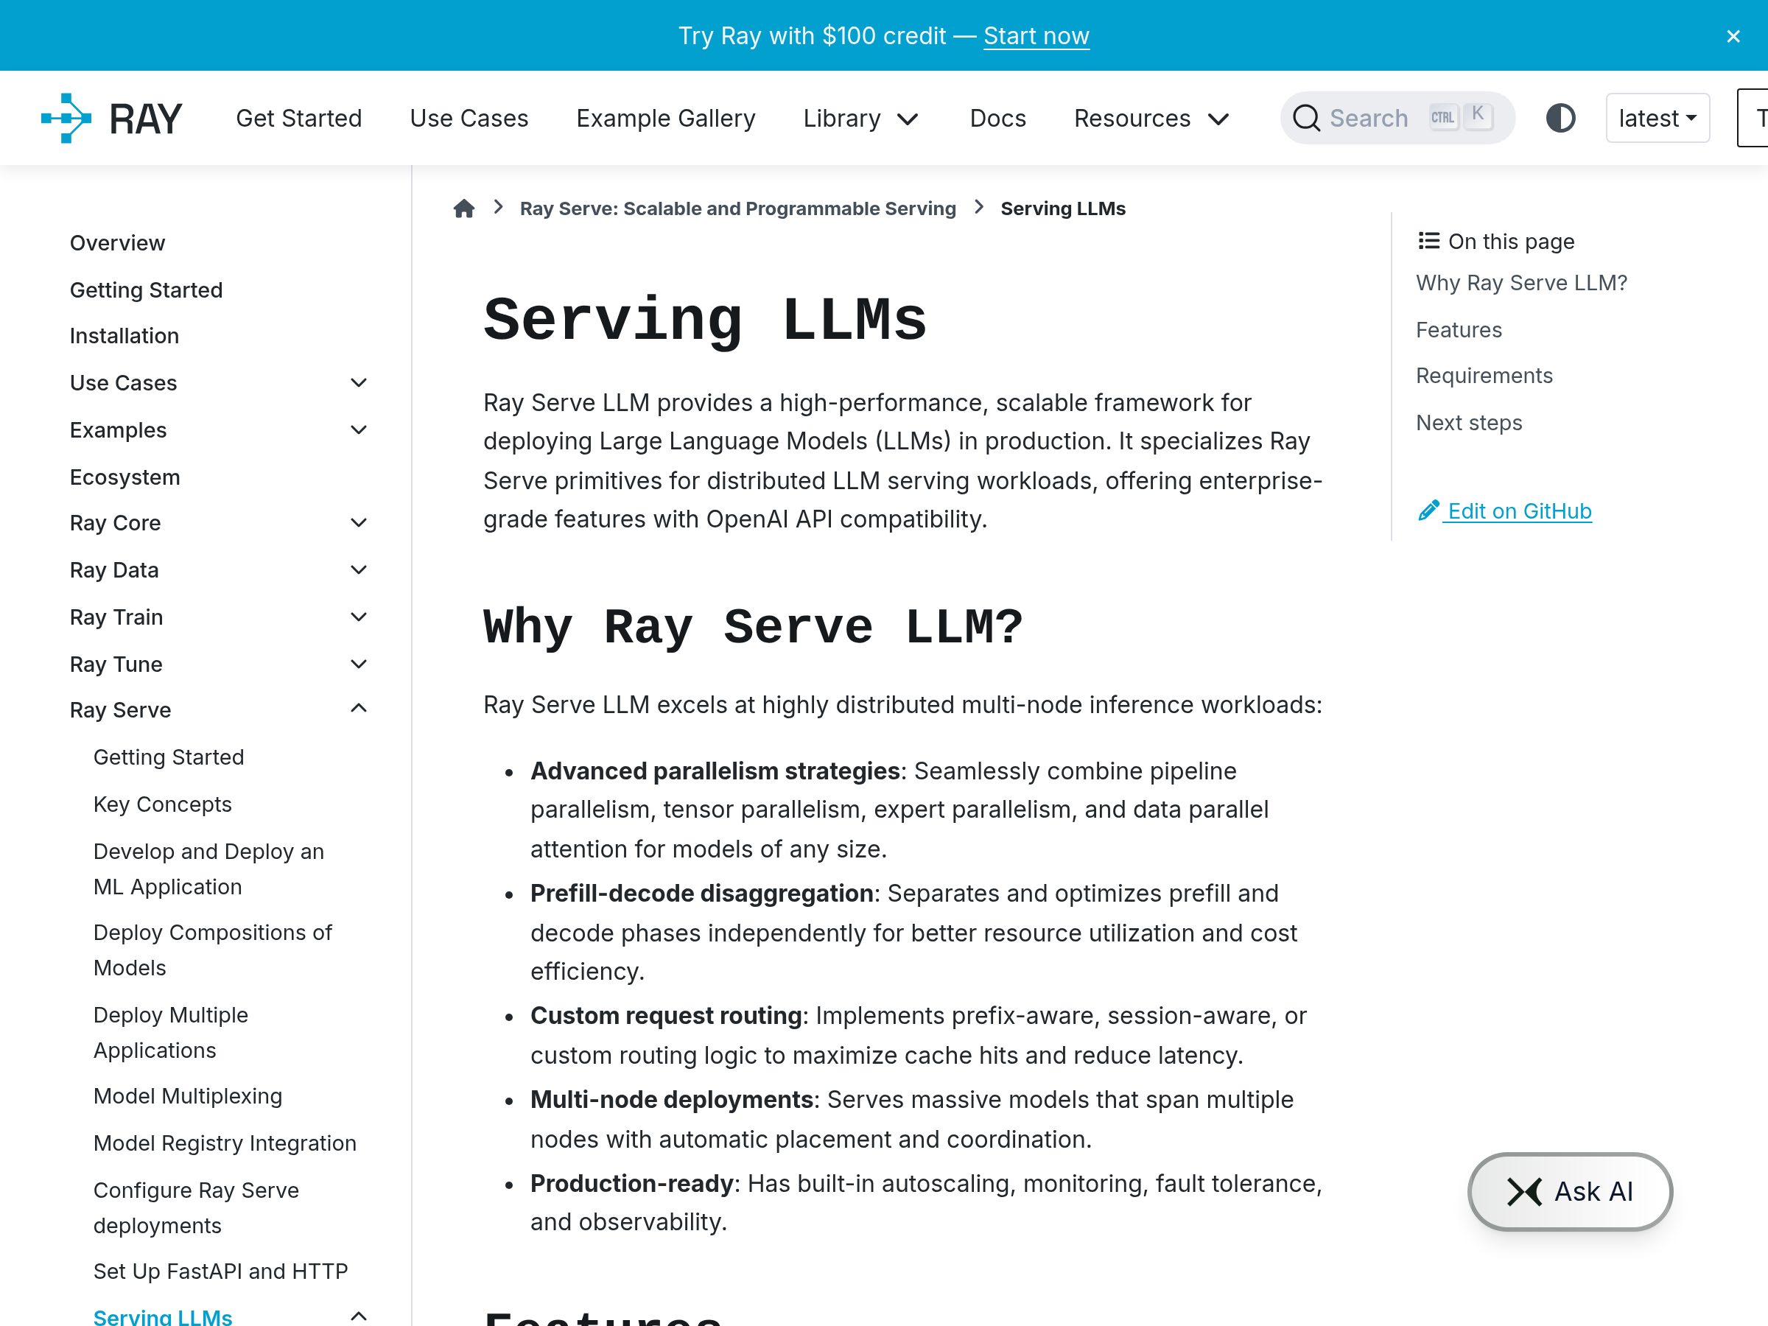This screenshot has height=1326, width=1768.
Task: Click the Serving LLMs page heading
Action: 704,320
